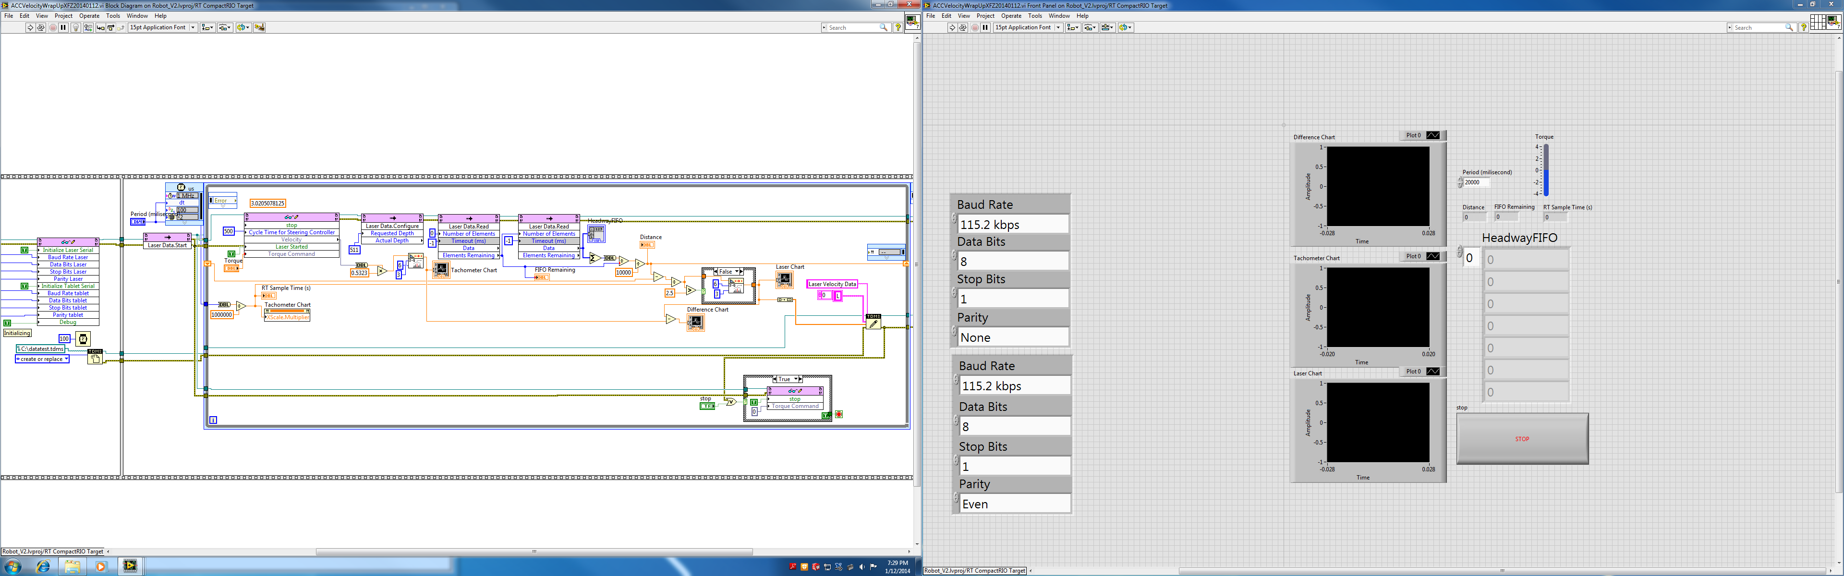
Task: Click VI icon at Block Diagram top right
Action: pos(913,22)
